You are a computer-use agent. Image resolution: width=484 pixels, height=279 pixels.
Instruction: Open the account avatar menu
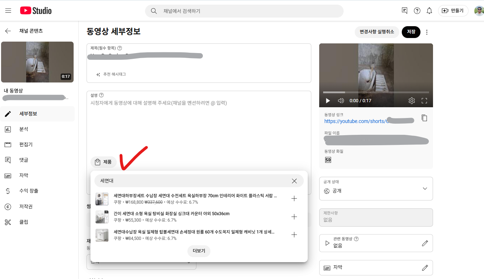[x=479, y=11]
